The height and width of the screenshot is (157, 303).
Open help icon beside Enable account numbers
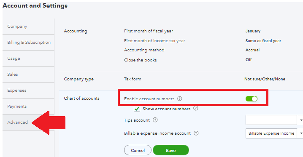179,98
